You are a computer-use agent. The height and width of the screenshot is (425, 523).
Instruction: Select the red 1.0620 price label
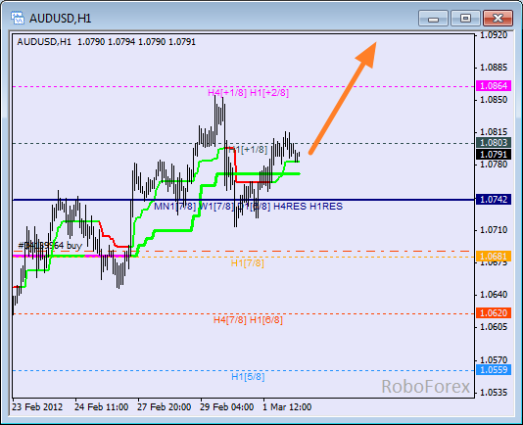point(494,313)
